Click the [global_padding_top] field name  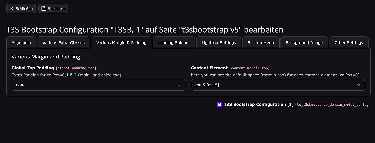tap(76, 68)
